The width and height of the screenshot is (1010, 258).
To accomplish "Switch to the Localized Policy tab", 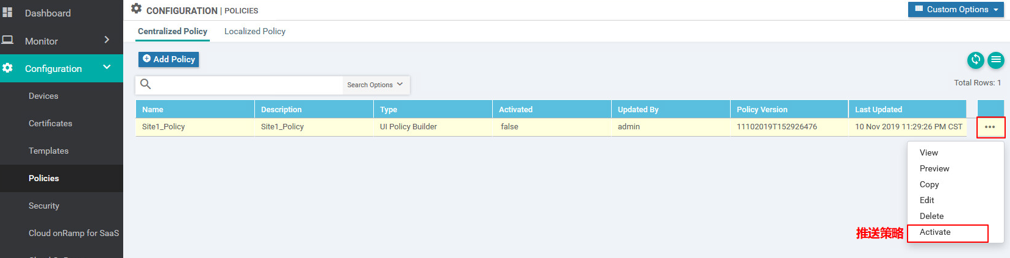I will (255, 31).
